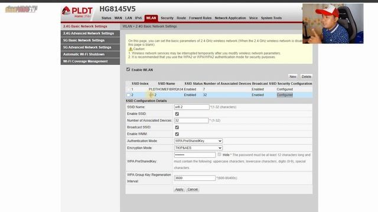The image size is (378, 212).
Task: Open the System Tools tab
Action: pyautogui.click(x=271, y=18)
